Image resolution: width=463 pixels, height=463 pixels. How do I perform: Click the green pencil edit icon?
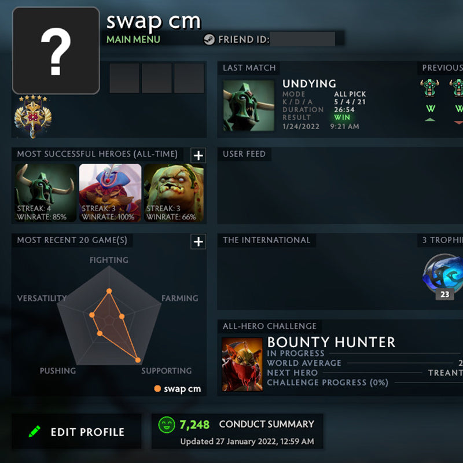35,431
